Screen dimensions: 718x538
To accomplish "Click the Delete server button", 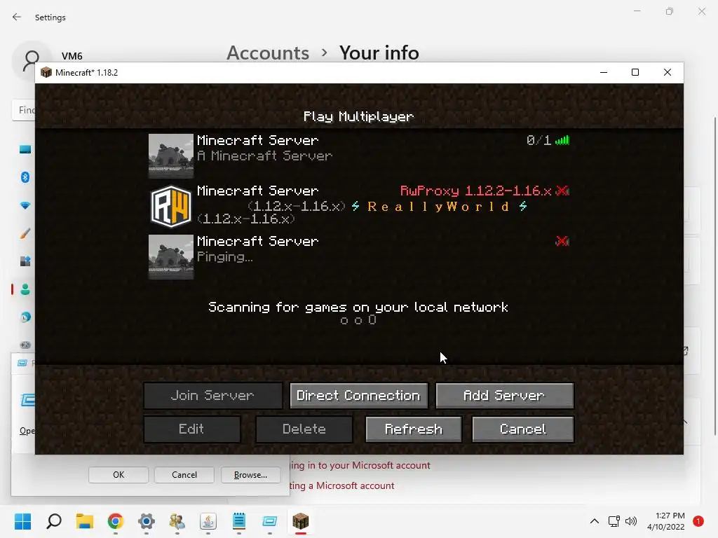I will point(304,429).
